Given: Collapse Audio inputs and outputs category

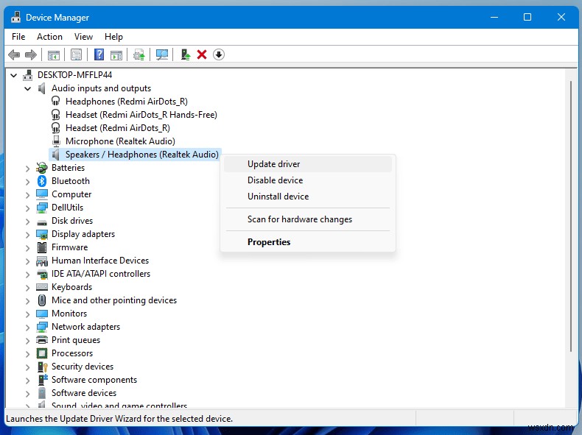Looking at the screenshot, I should pos(27,88).
